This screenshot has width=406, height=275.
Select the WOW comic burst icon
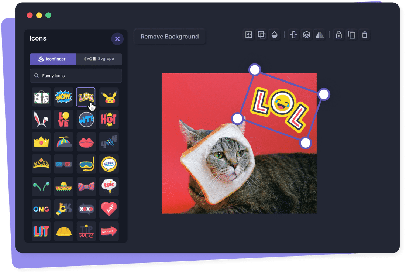(64, 97)
